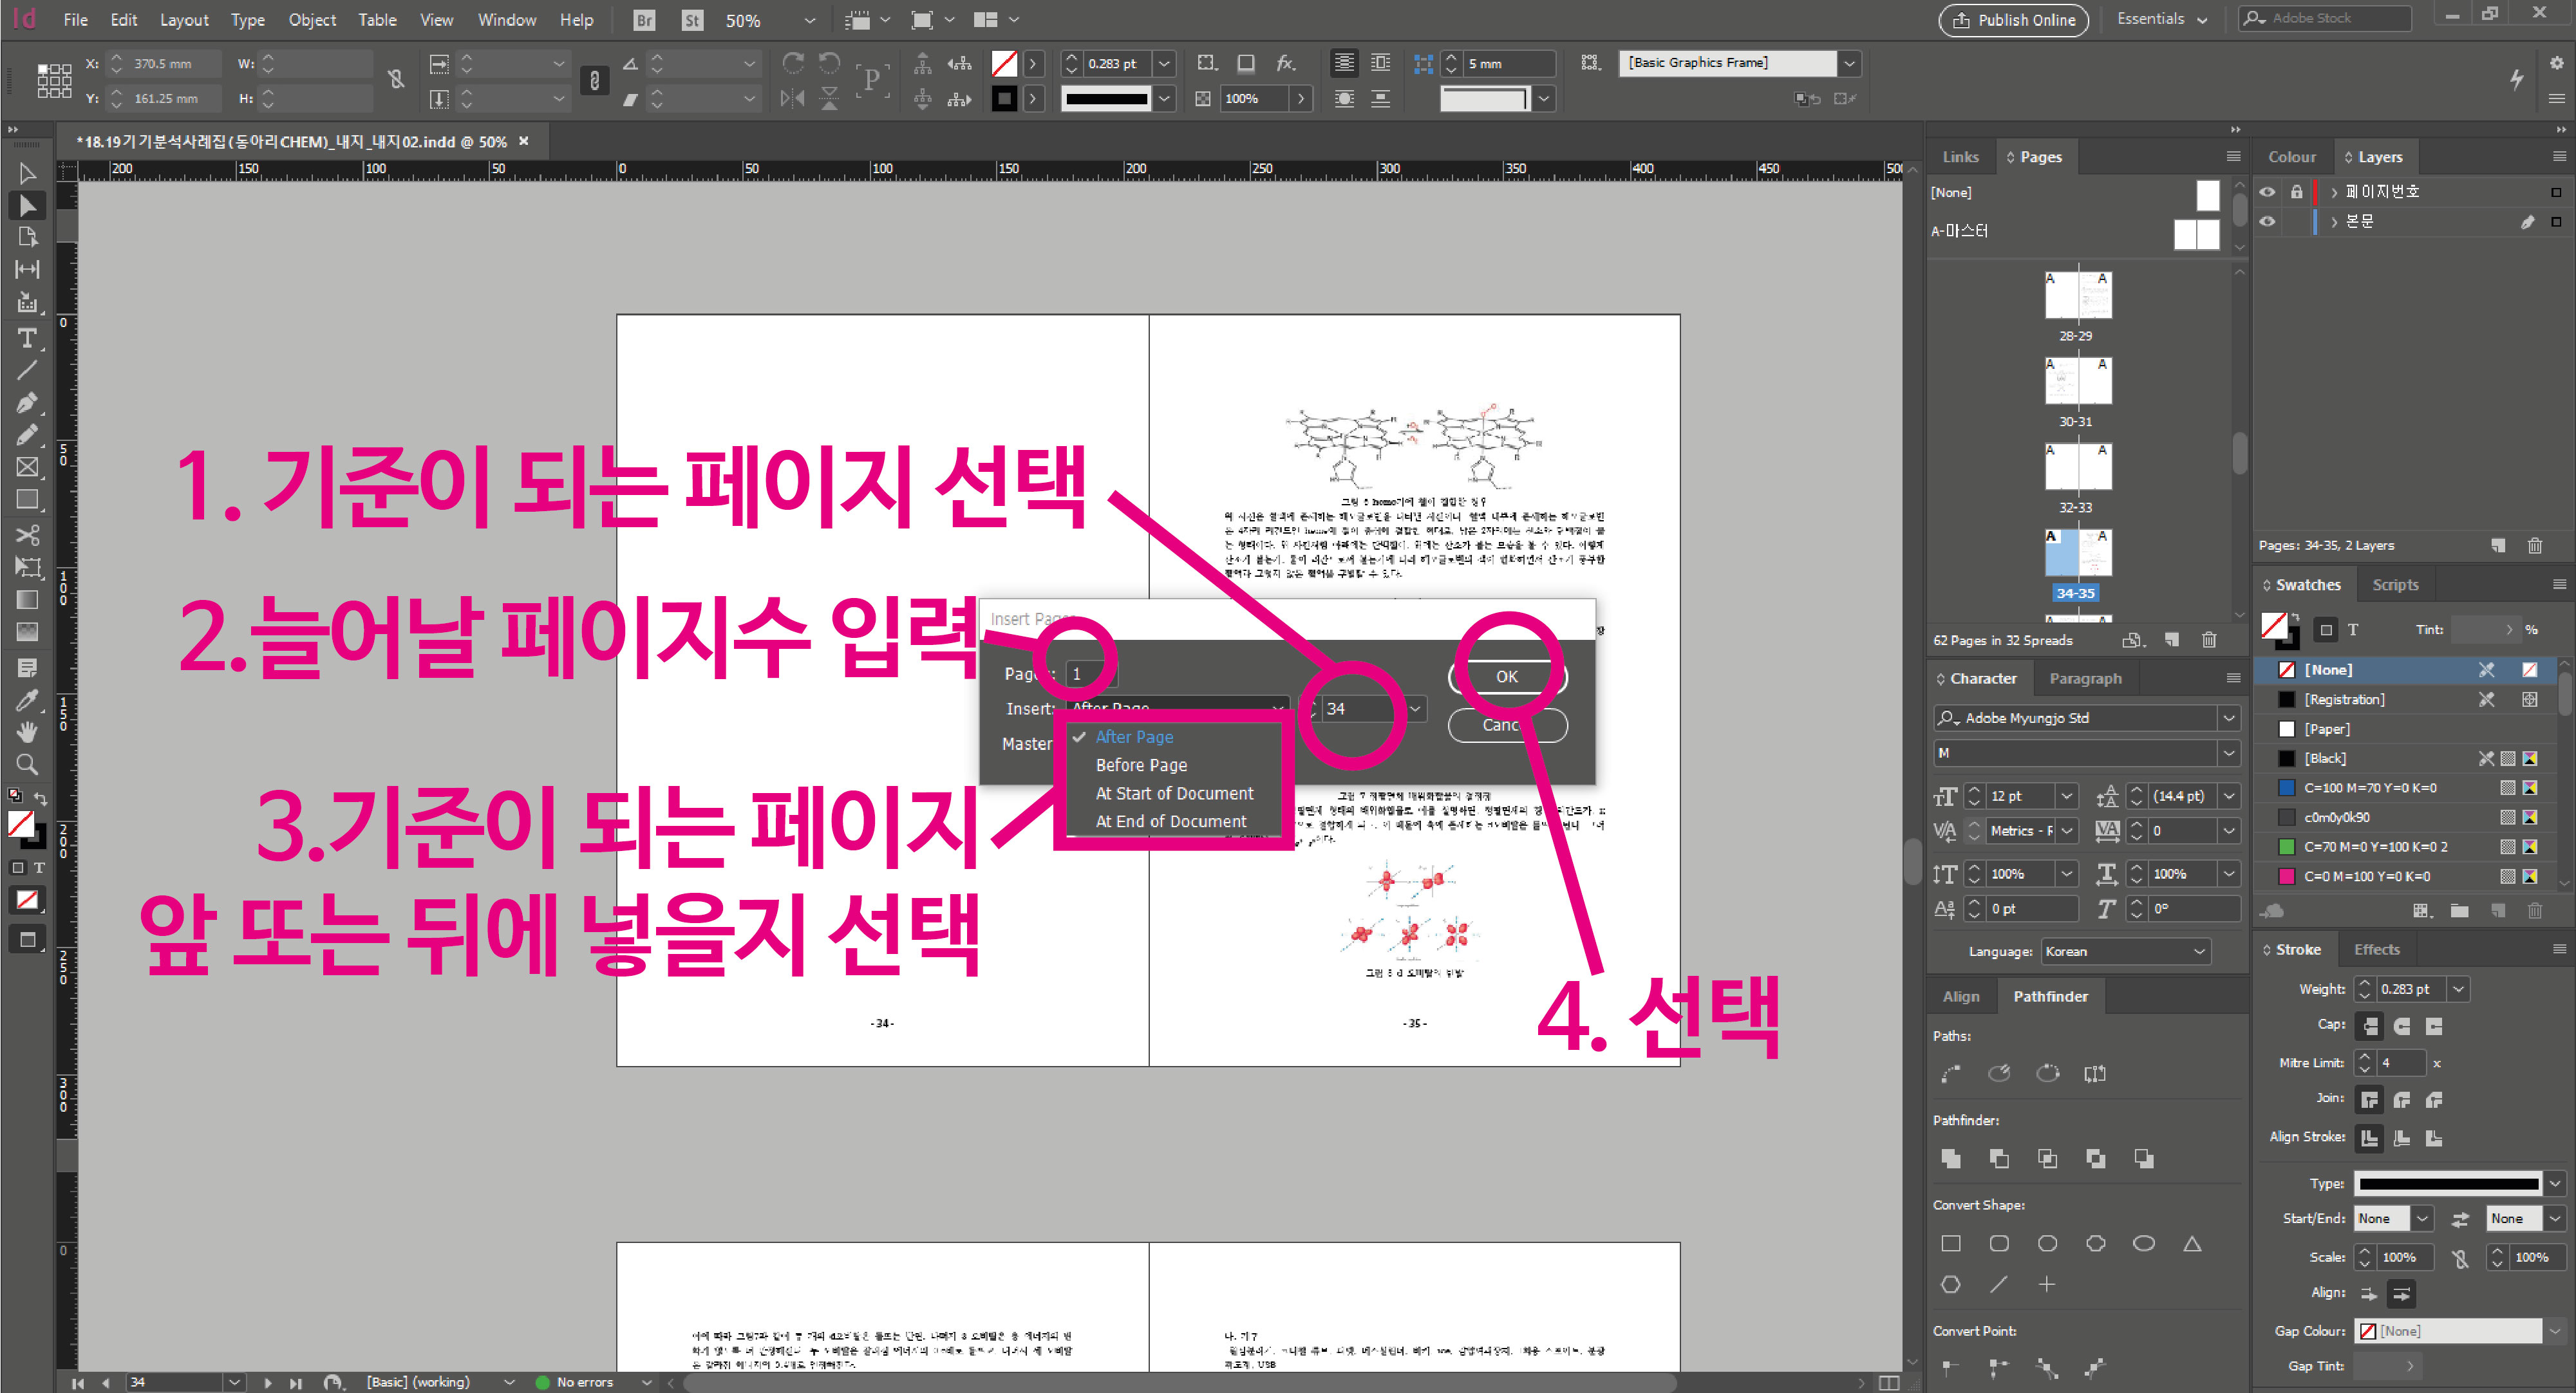Screen dimensions: 2576x1393
Task: Open Adobe Bridge with the Br icon
Action: tap(645, 20)
